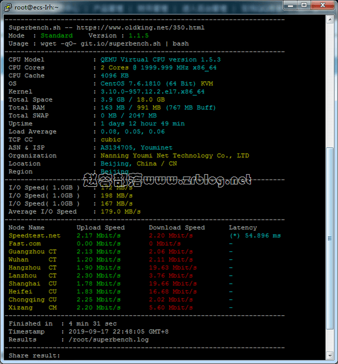Viewport: 338px width, 364px height.
Task: Click the scrollbar down arrow
Action: tap(329, 355)
